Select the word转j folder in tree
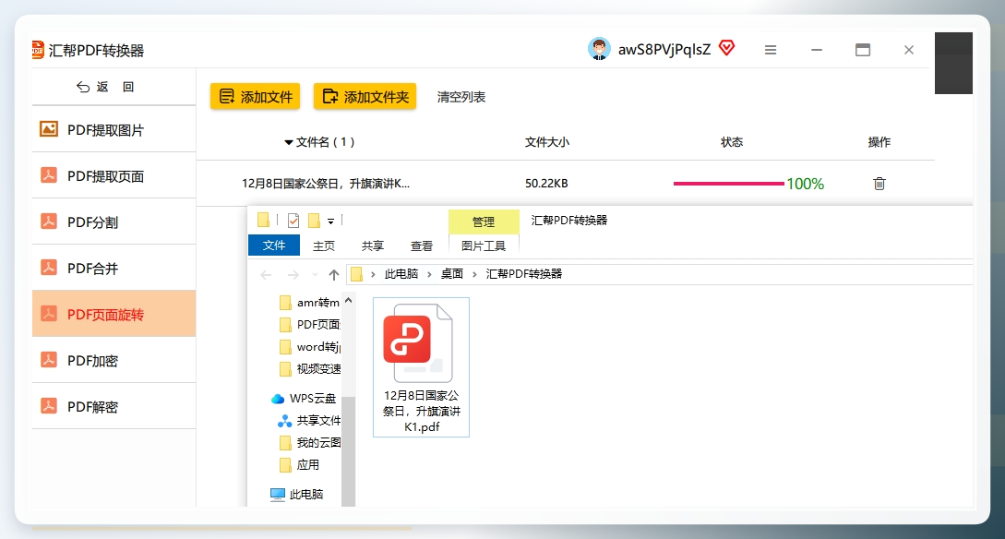The width and height of the screenshot is (1005, 539). coord(310,347)
